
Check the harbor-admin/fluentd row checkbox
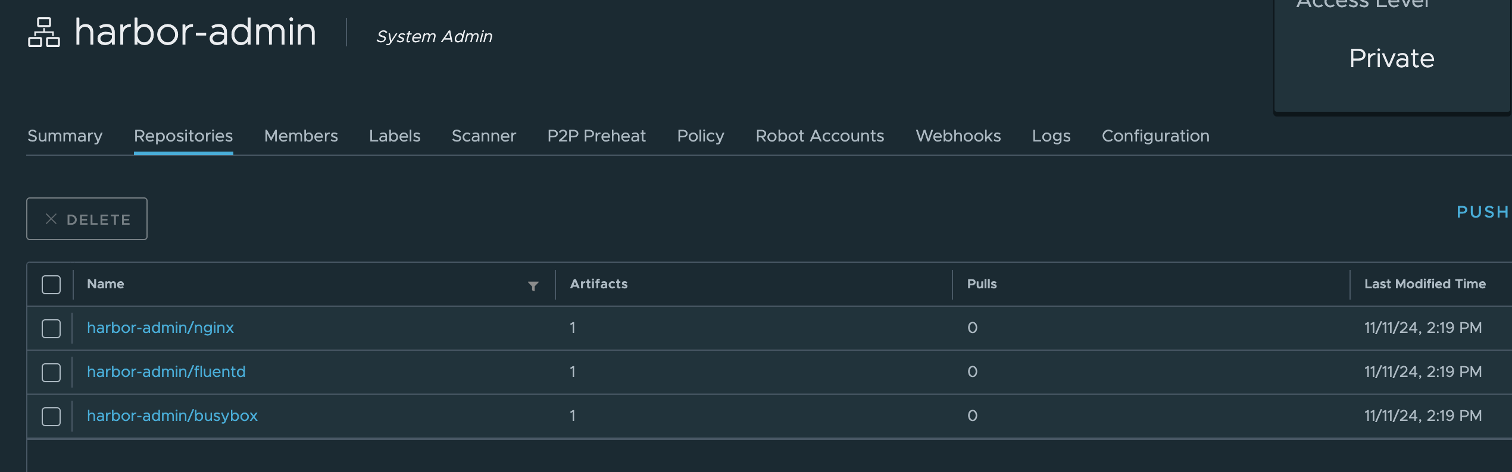[51, 373]
